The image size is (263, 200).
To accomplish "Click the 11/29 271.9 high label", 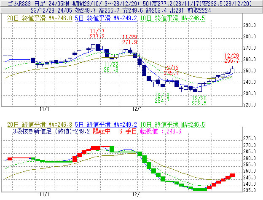I will 129,40.
